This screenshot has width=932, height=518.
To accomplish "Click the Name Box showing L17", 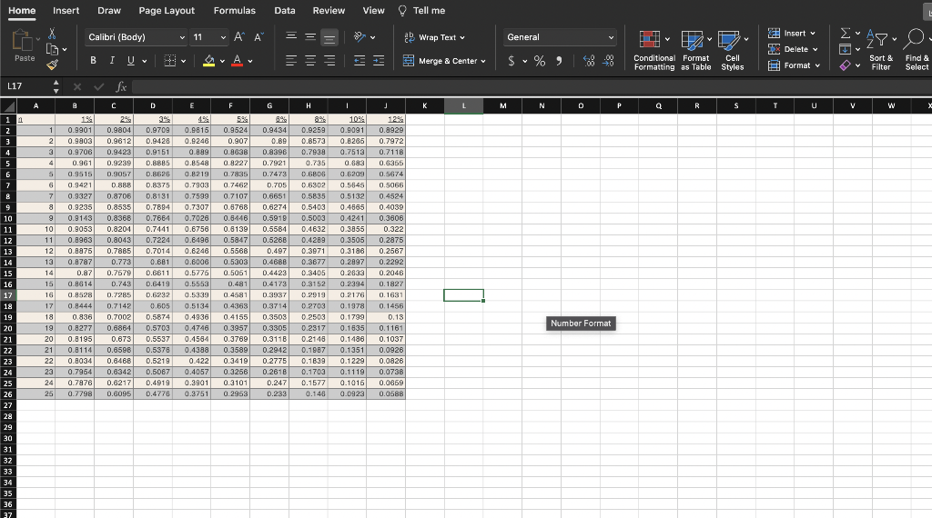I will point(26,86).
